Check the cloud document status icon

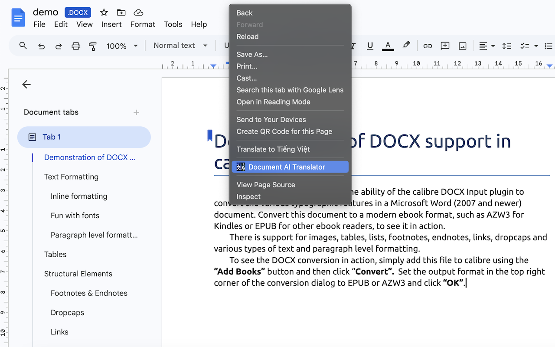coord(138,13)
